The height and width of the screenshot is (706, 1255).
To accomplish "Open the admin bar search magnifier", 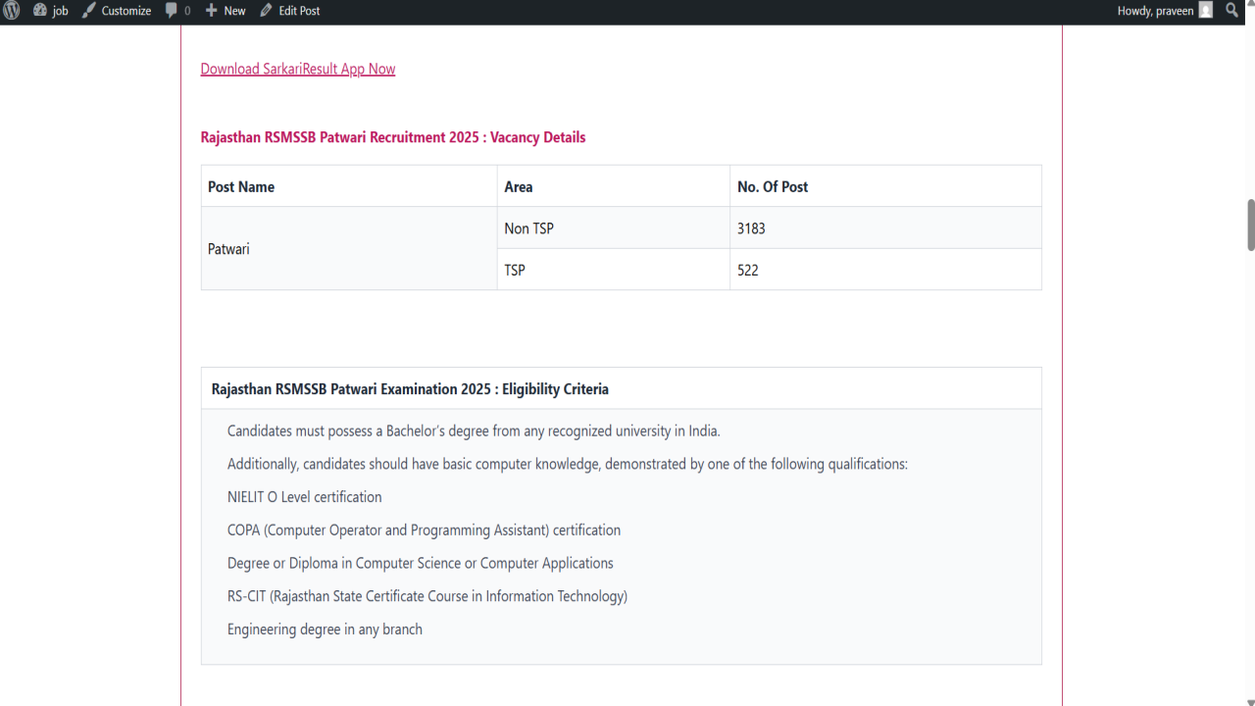I will pyautogui.click(x=1232, y=11).
